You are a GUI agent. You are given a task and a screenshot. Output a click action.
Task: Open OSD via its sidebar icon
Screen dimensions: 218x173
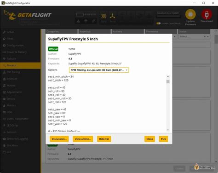coord(4,112)
